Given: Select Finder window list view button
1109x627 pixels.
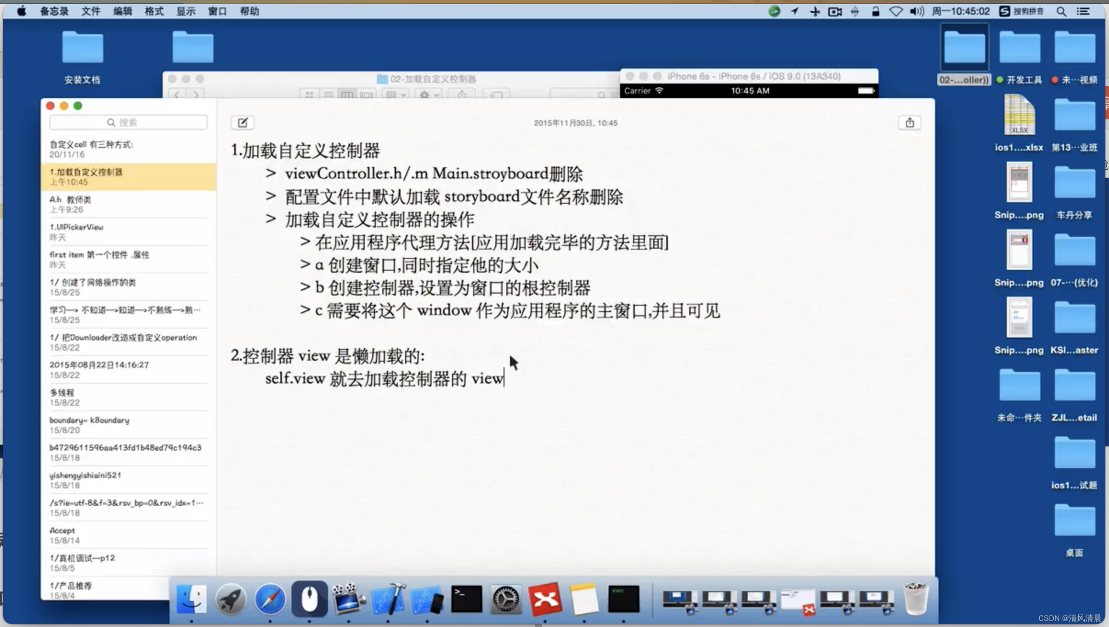Looking at the screenshot, I should (x=328, y=95).
